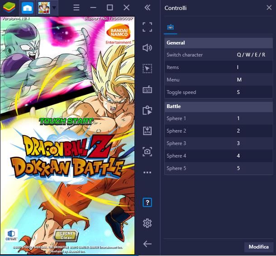Open BlueStacks settings gear
The width and height of the screenshot is (276, 256).
(148, 223)
